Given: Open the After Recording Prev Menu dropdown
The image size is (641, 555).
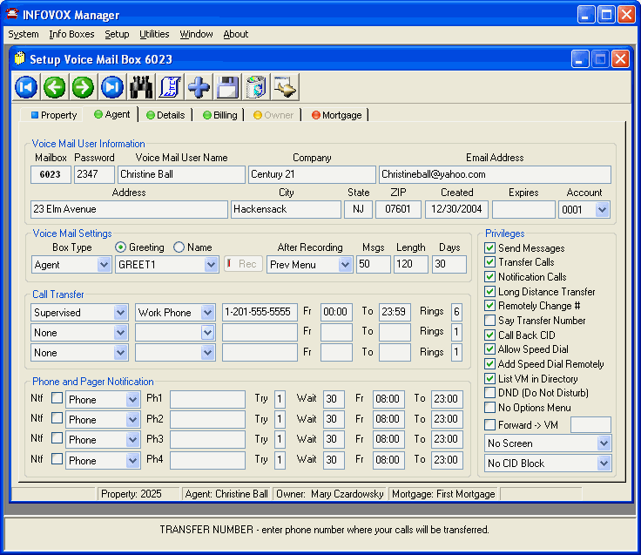Looking at the screenshot, I should click(x=345, y=265).
